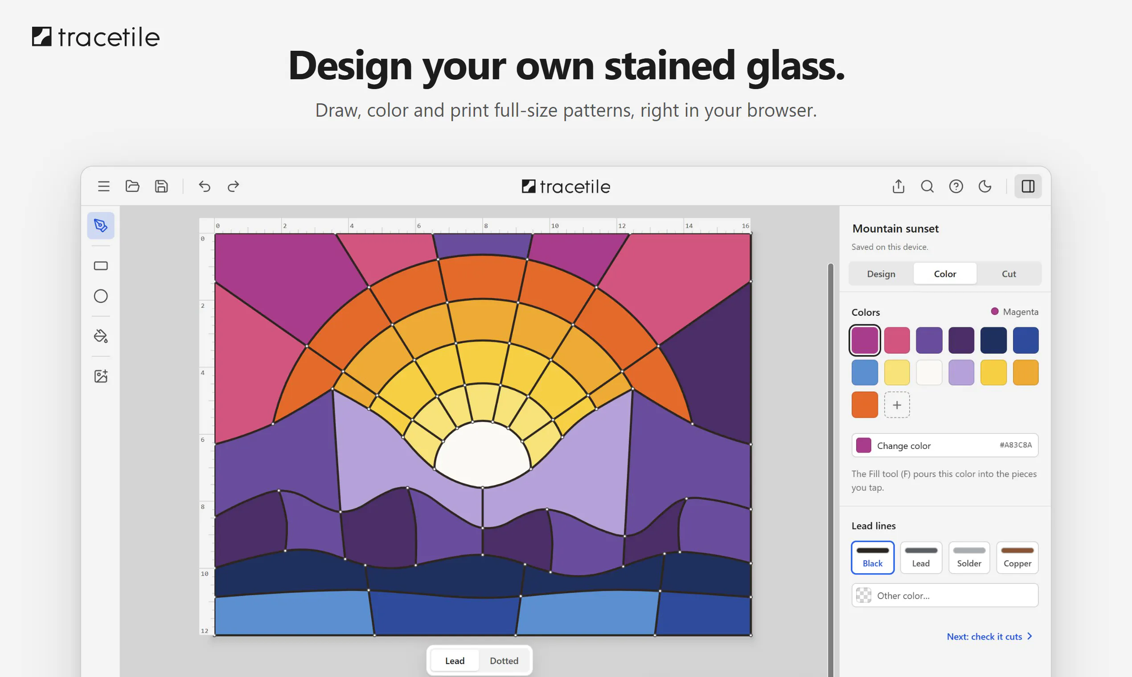Screen dimensions: 1132x677
Task: Toggle the side panel icon
Action: tap(1028, 186)
